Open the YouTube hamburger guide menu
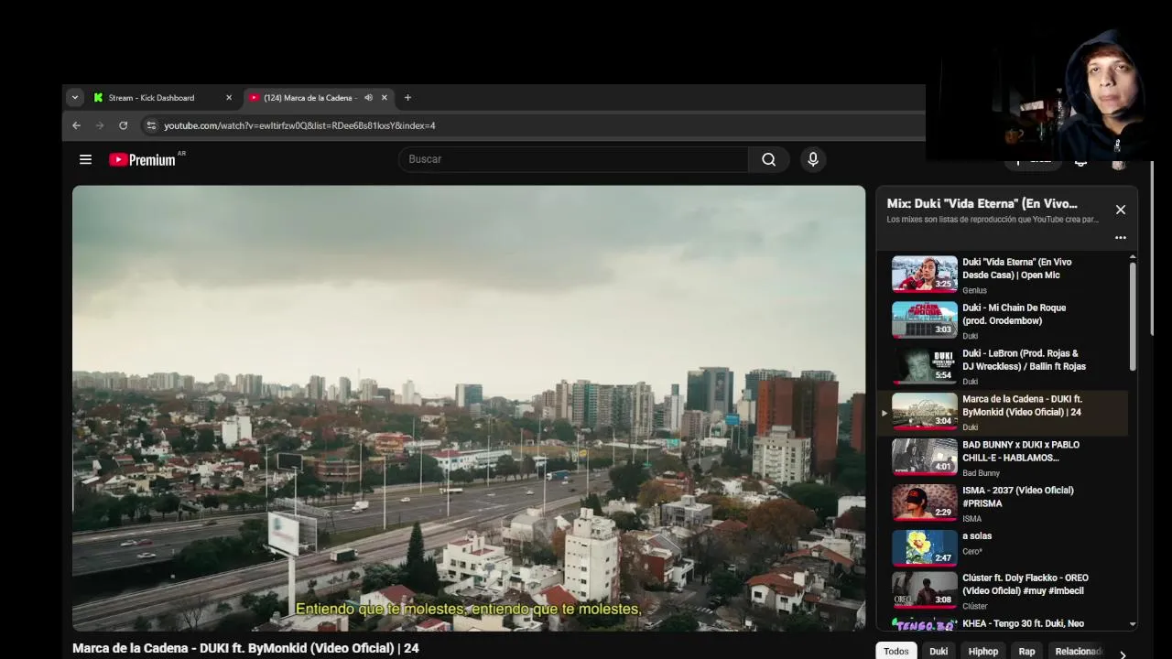Screen dimensions: 1172x659 pyautogui.click(x=85, y=159)
